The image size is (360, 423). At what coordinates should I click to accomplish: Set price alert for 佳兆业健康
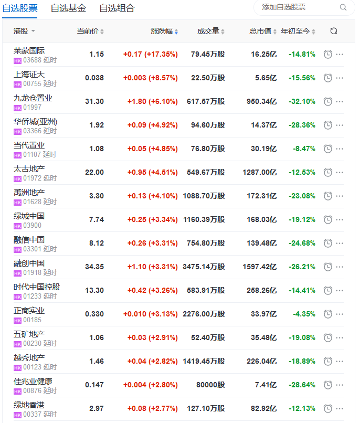pyautogui.click(x=327, y=385)
